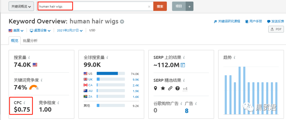The image size is (286, 120).
Task: Click info icon next to 广告
Action: point(196,104)
